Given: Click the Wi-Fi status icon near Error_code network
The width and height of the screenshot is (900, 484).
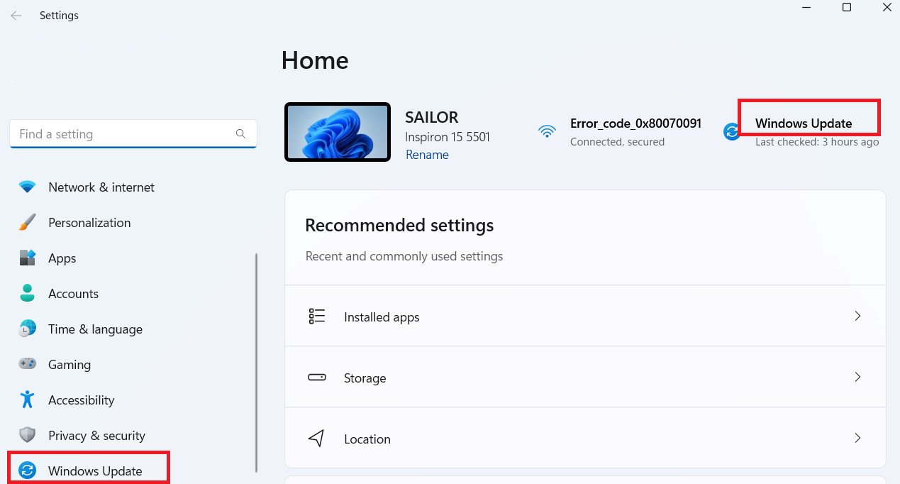Looking at the screenshot, I should click(547, 131).
